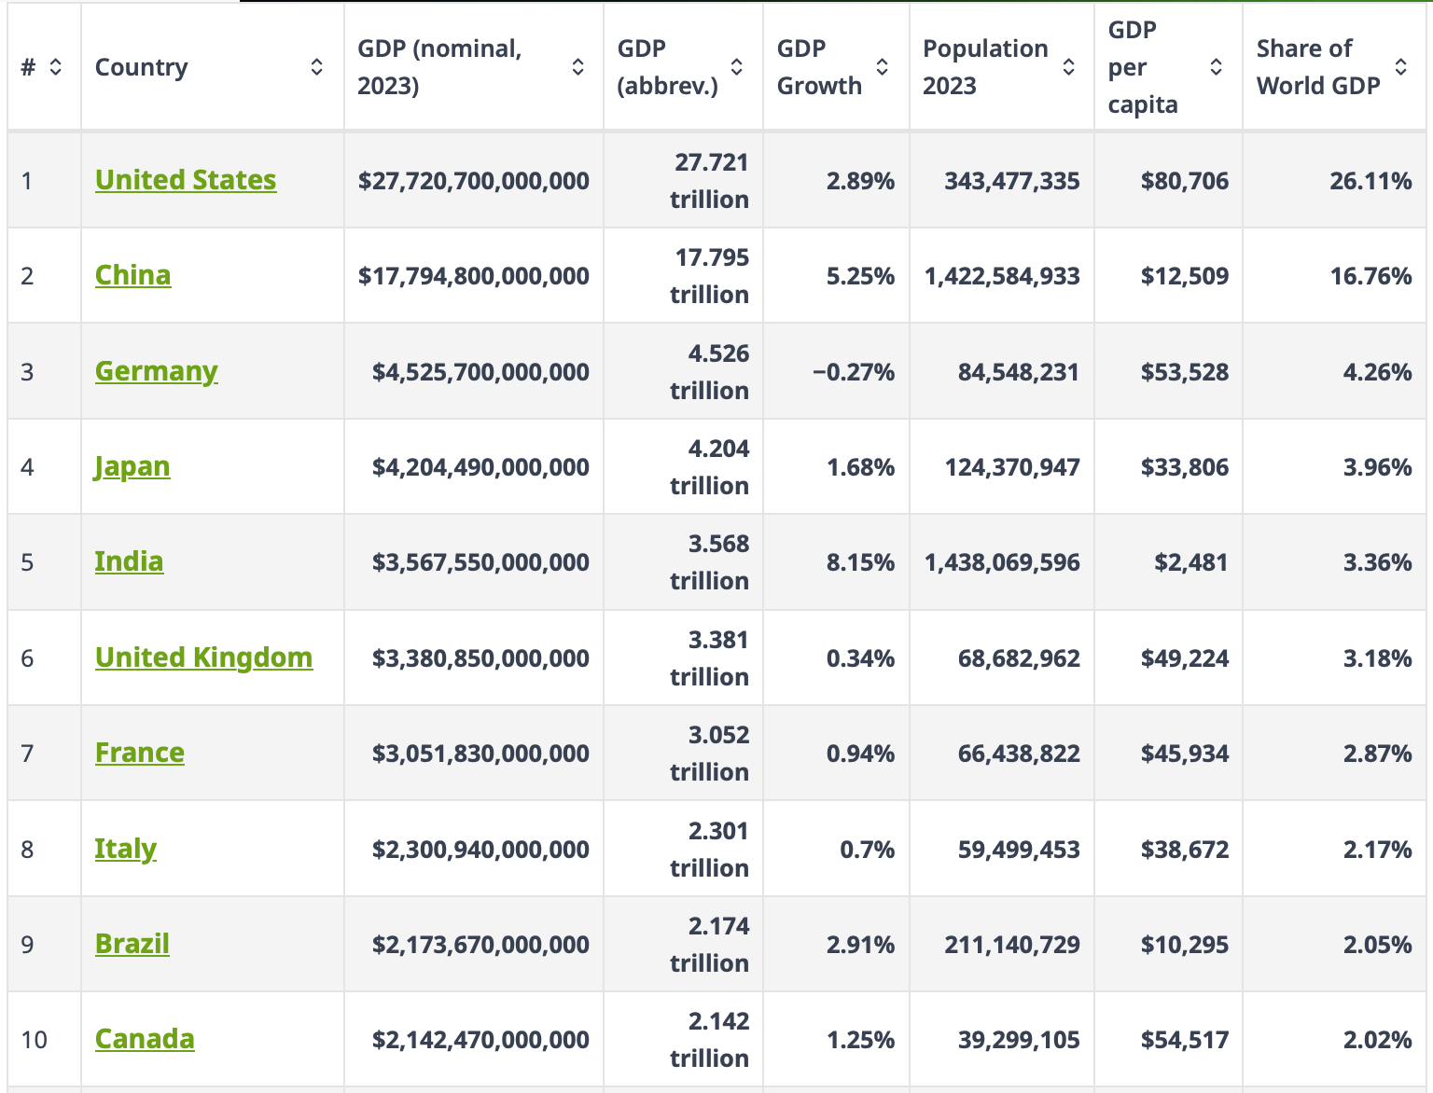1433x1093 pixels.
Task: Sort by Population 2023 arrows icon
Action: [x=1068, y=67]
